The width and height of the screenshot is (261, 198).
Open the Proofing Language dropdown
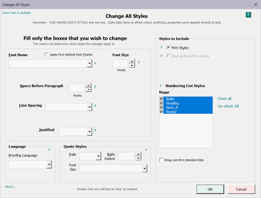pos(49,164)
